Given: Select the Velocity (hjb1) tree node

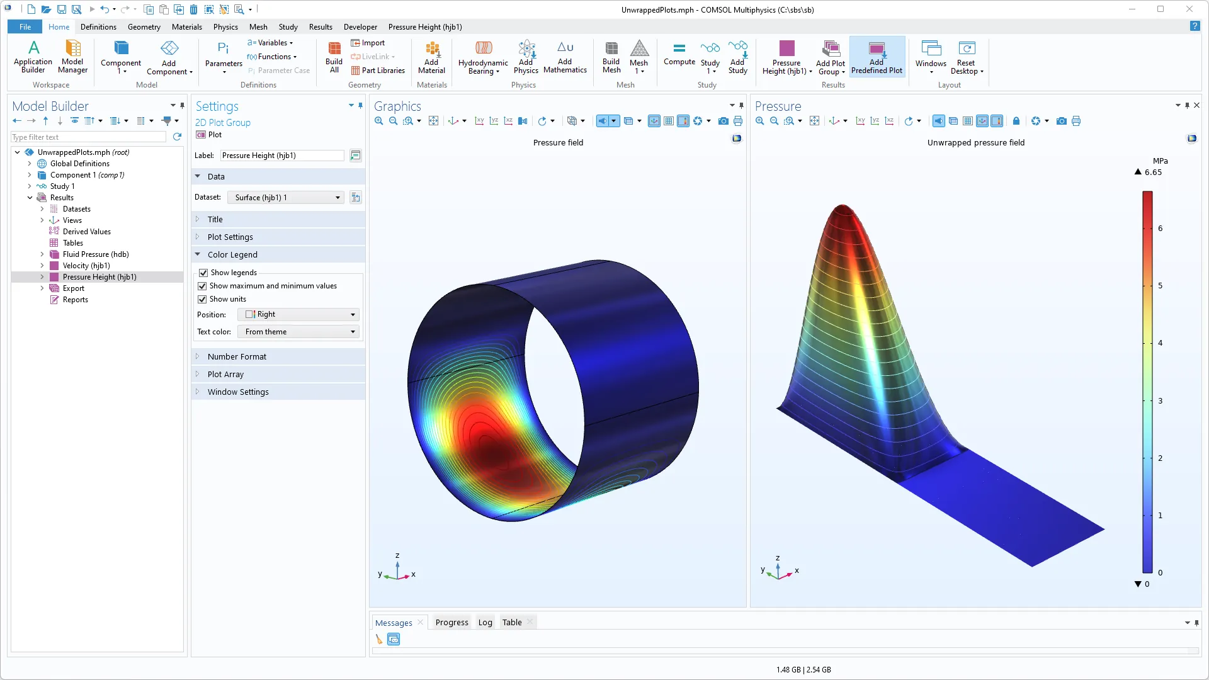Looking at the screenshot, I should (86, 266).
